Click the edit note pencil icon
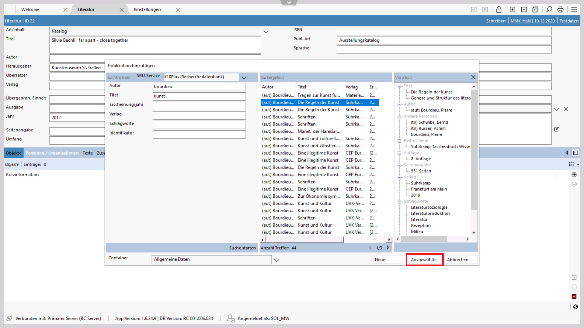The width and height of the screenshot is (584, 328). click(557, 129)
